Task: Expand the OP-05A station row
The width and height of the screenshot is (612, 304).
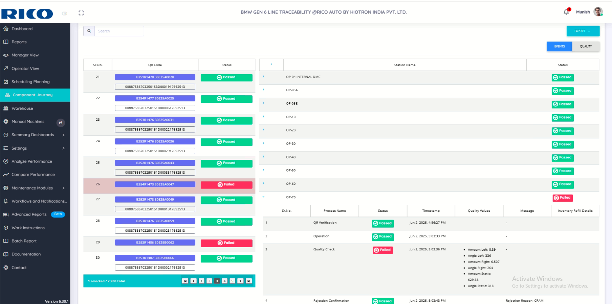Action: 263,90
